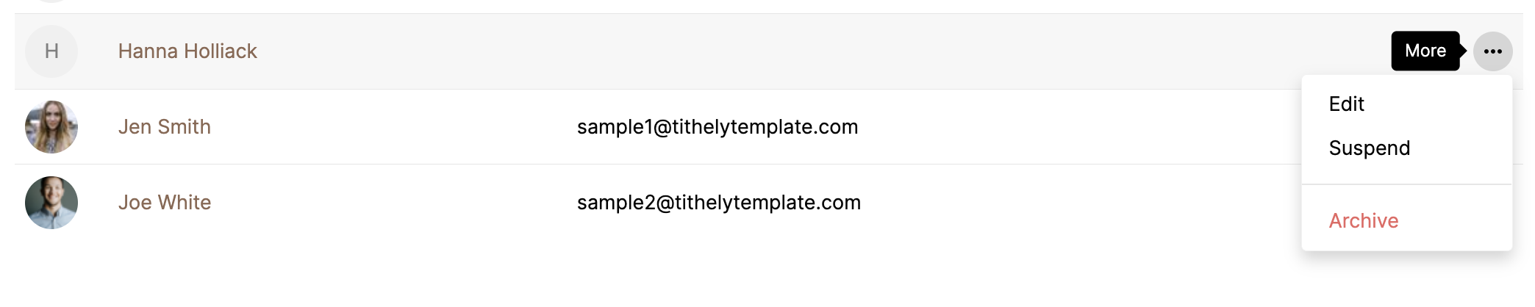Image resolution: width=1535 pixels, height=307 pixels.
Task: Click the sample2@tithelytemplate.com email address
Action: (719, 203)
